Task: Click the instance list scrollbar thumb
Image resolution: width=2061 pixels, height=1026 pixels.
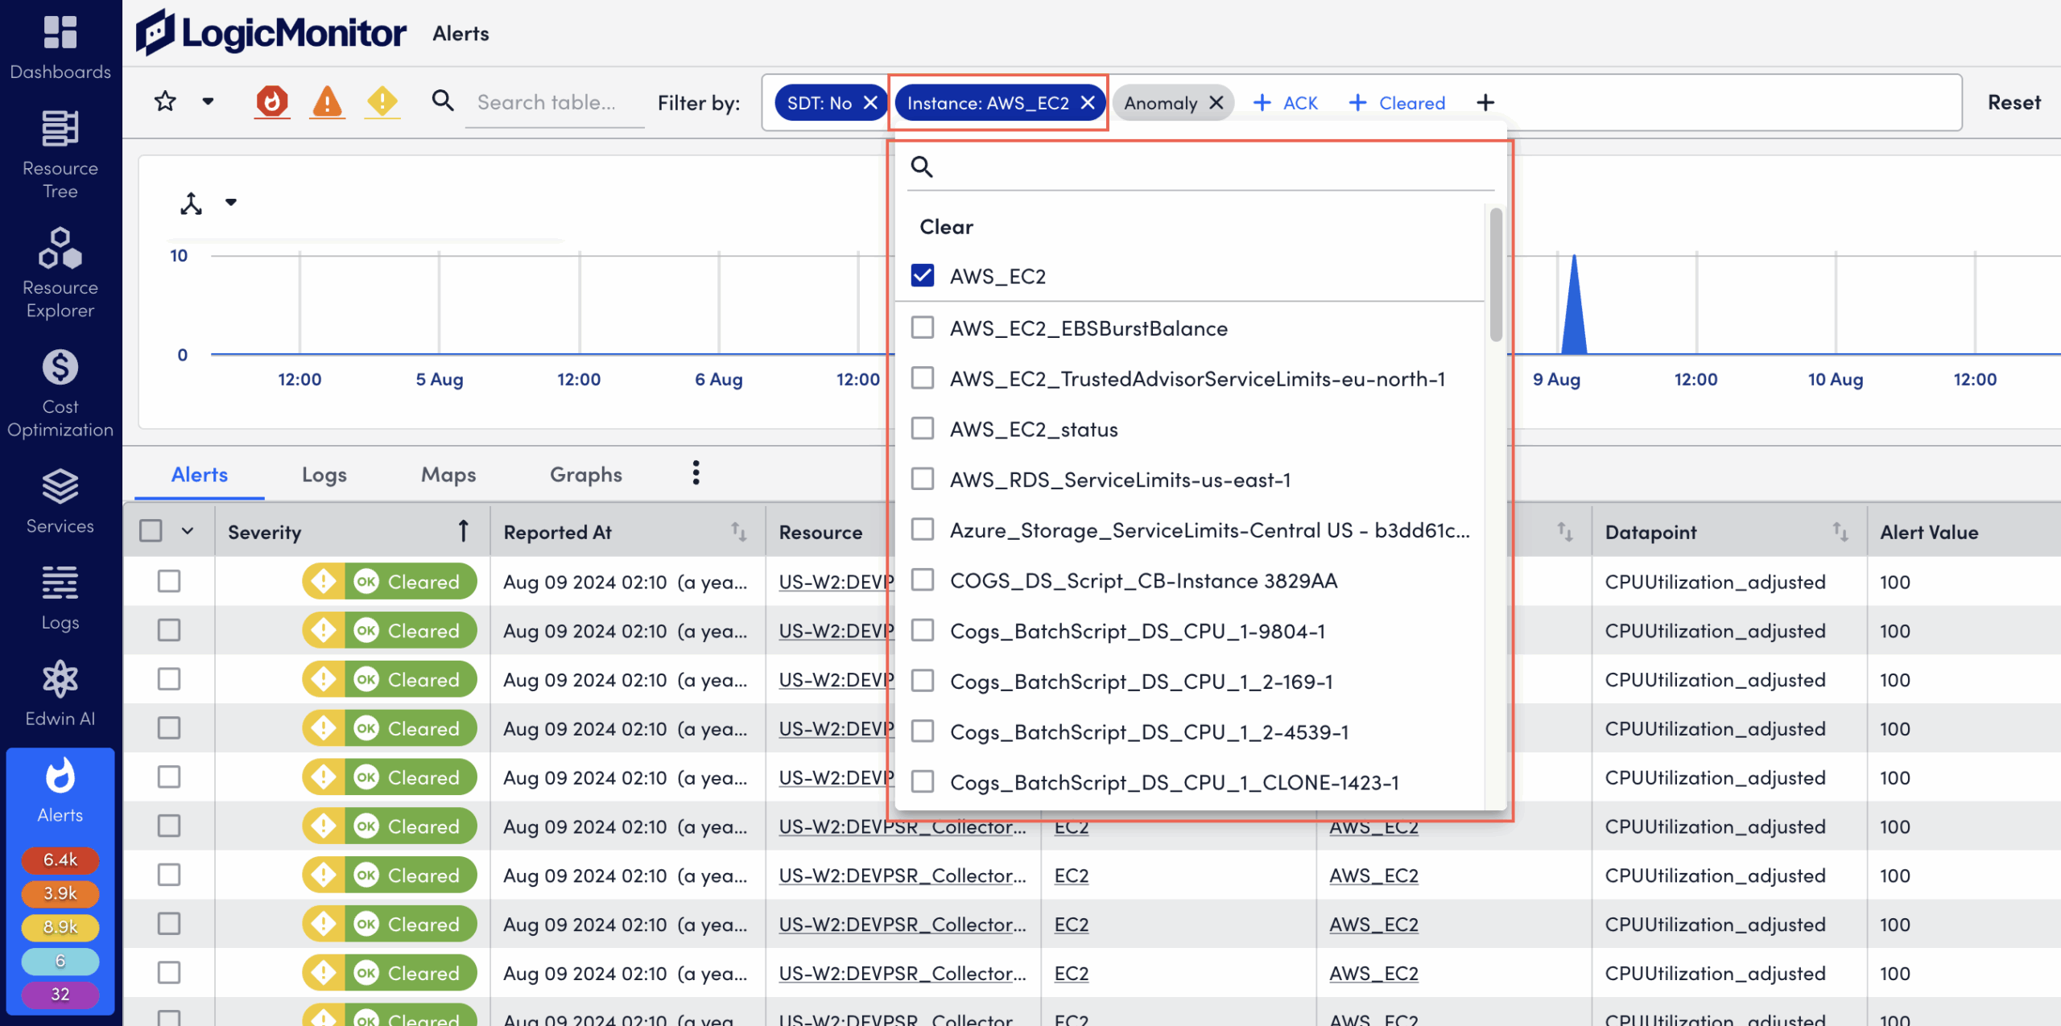Action: click(x=1495, y=274)
